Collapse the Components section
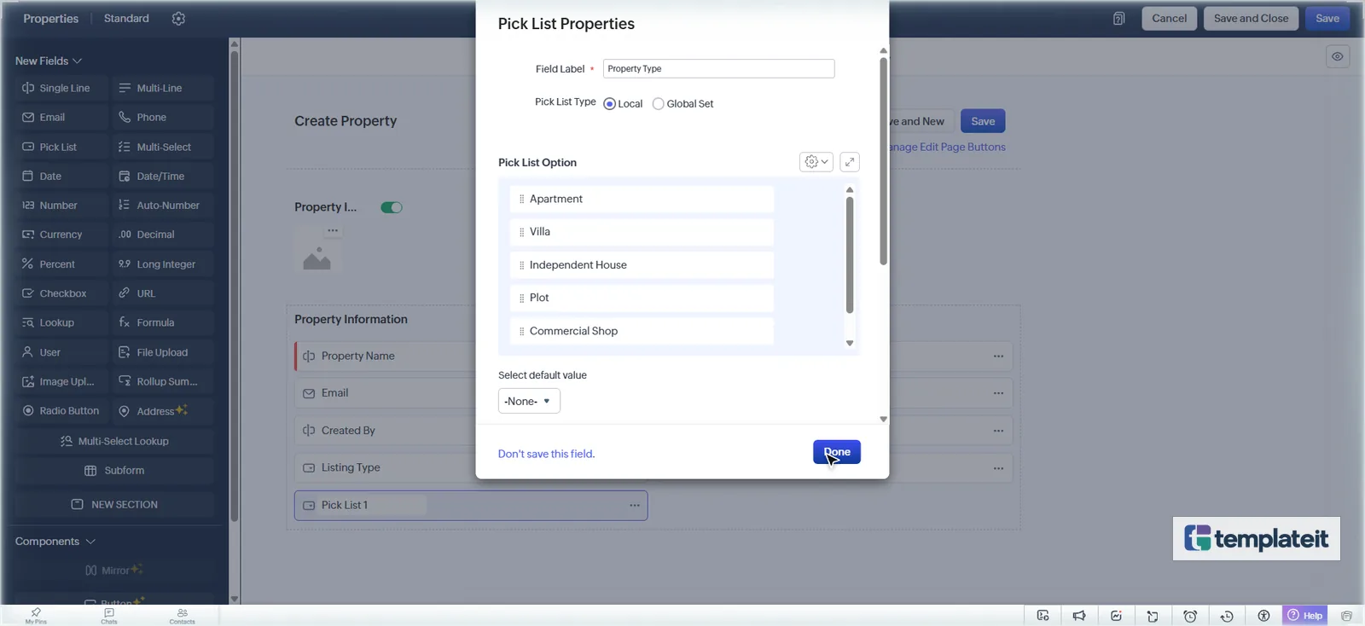Viewport: 1365px width, 626px height. pos(55,542)
